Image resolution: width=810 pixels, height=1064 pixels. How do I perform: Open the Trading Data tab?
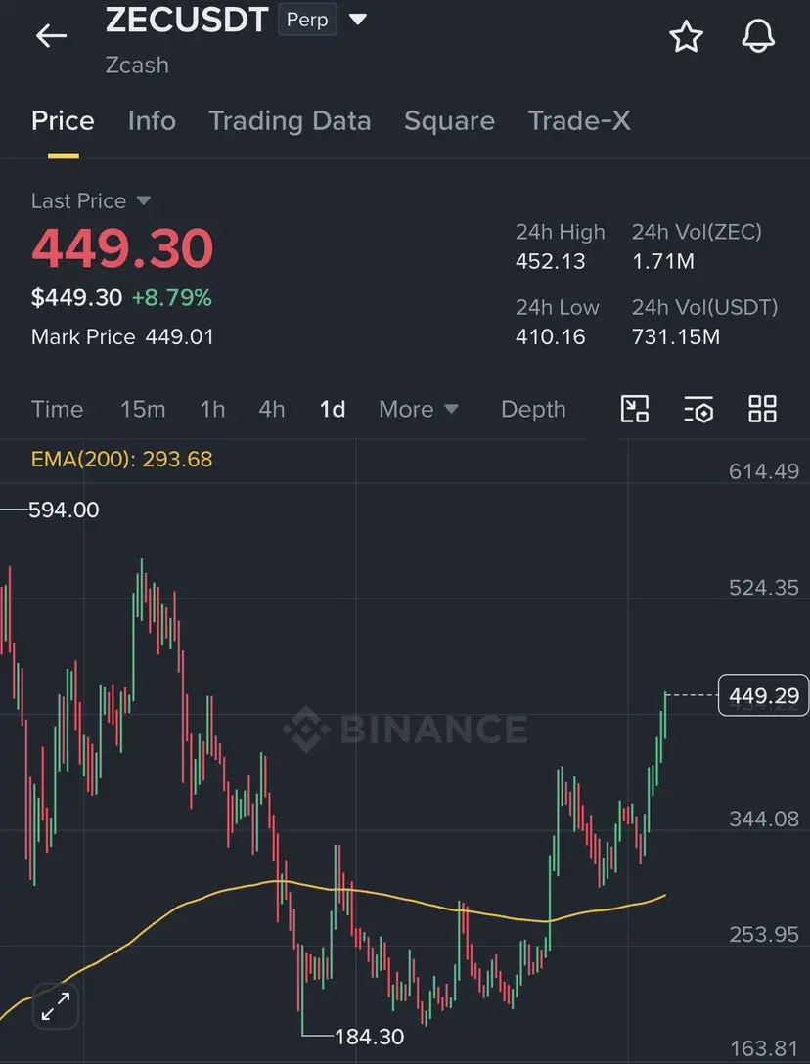[x=290, y=121]
